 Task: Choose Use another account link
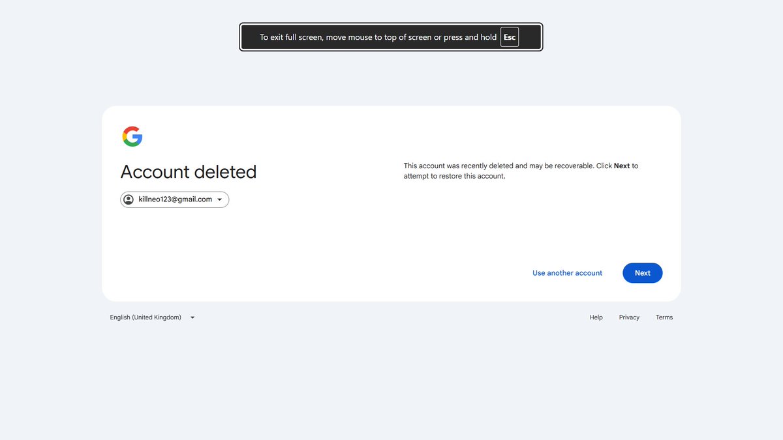click(567, 273)
